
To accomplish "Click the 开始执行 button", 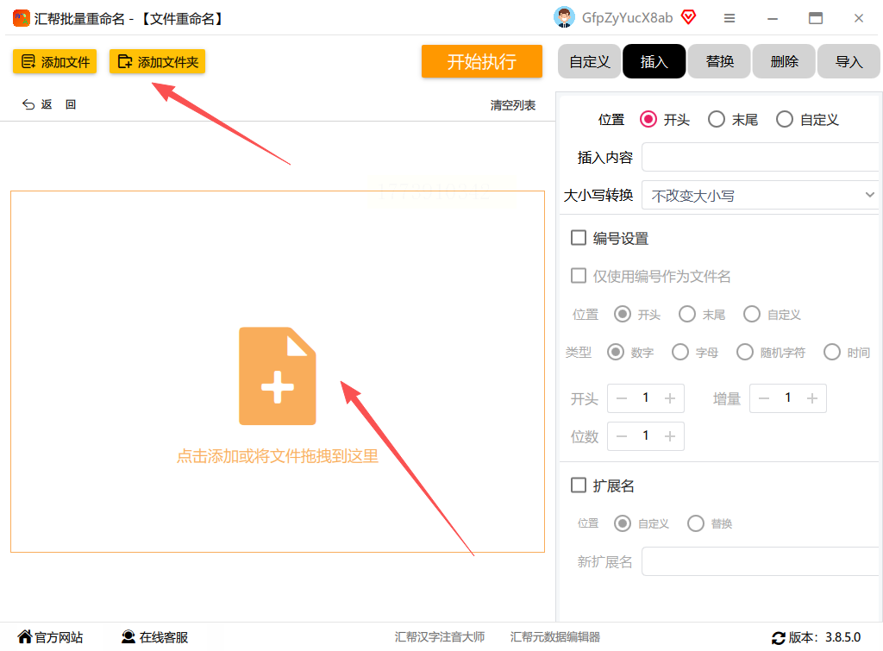I will [481, 61].
